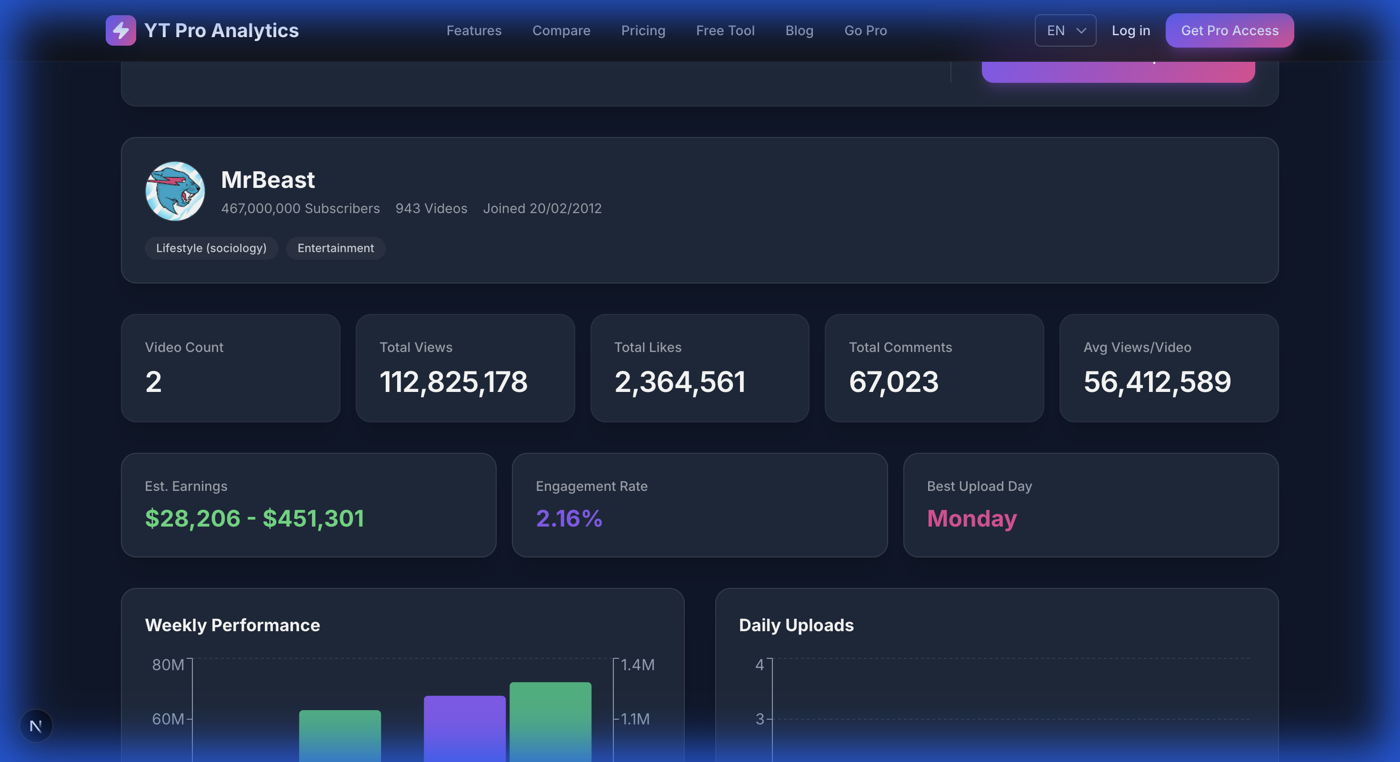This screenshot has height=762, width=1400.
Task: Click the Log in link
Action: [1130, 30]
